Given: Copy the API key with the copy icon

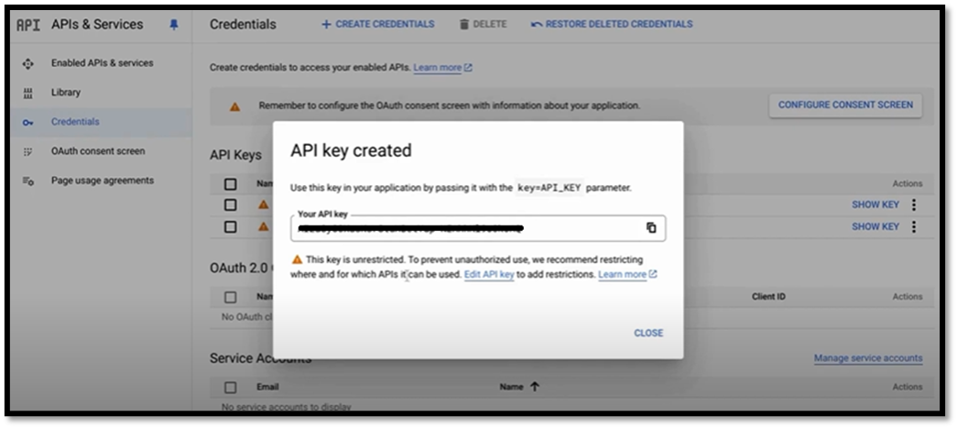Looking at the screenshot, I should (651, 227).
